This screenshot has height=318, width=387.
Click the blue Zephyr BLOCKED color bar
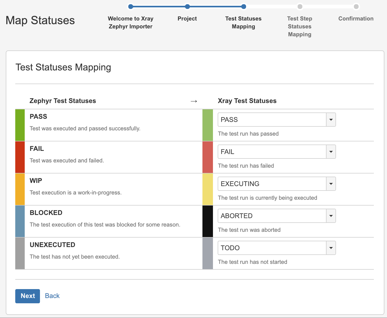click(x=20, y=221)
